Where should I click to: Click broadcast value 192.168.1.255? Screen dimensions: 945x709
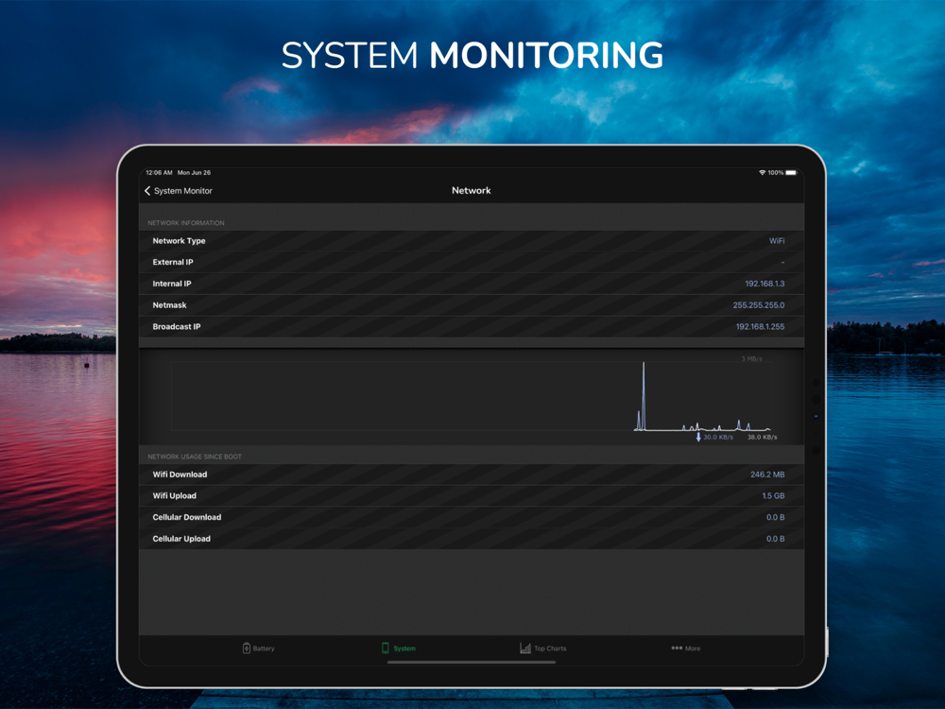point(760,327)
